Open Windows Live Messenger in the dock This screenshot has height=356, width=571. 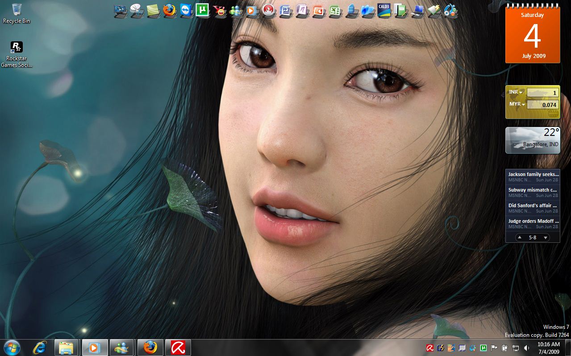click(x=236, y=10)
